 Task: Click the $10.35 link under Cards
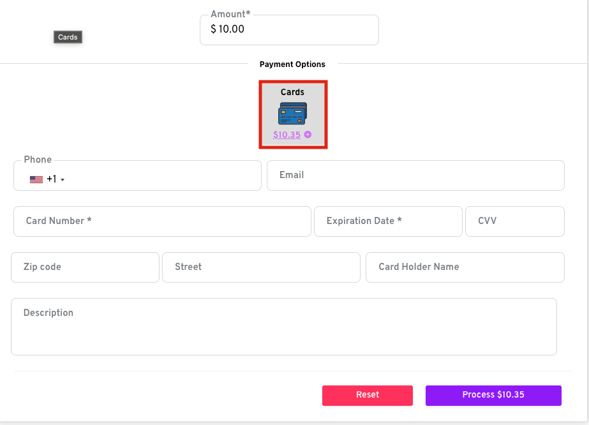point(287,135)
